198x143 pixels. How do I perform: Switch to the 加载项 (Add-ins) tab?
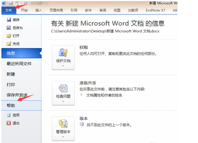pyautogui.click(x=133, y=10)
